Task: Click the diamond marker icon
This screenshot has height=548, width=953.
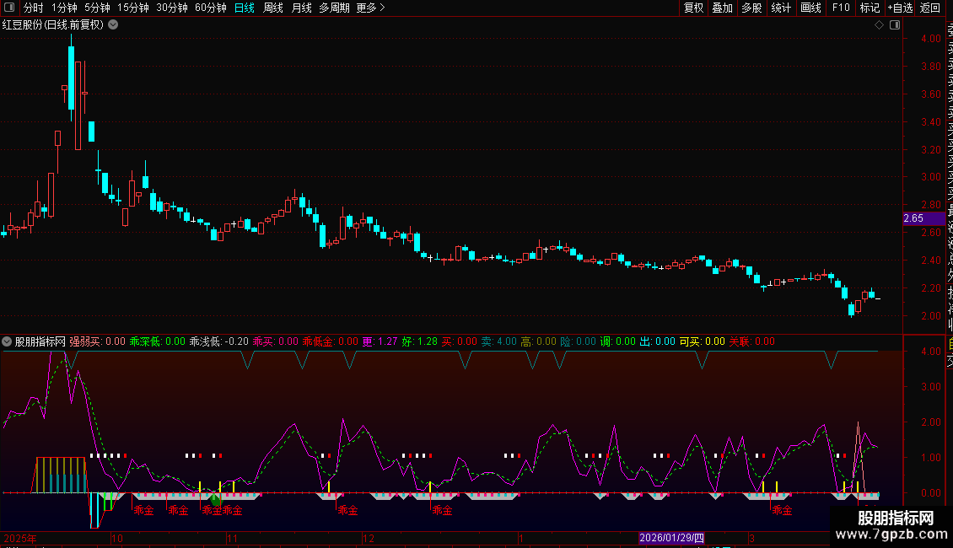Action: [x=878, y=25]
